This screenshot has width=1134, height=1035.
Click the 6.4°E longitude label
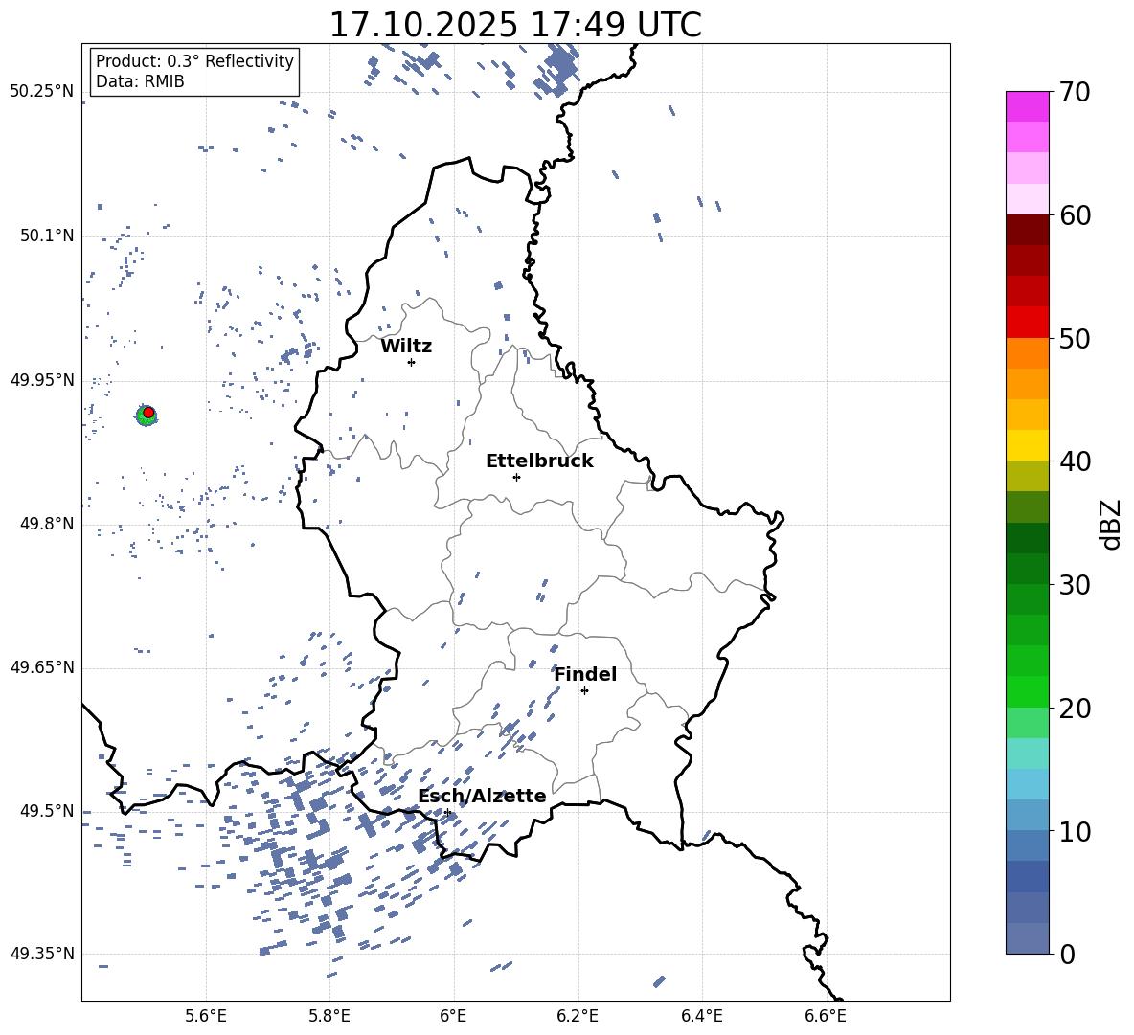701,1016
